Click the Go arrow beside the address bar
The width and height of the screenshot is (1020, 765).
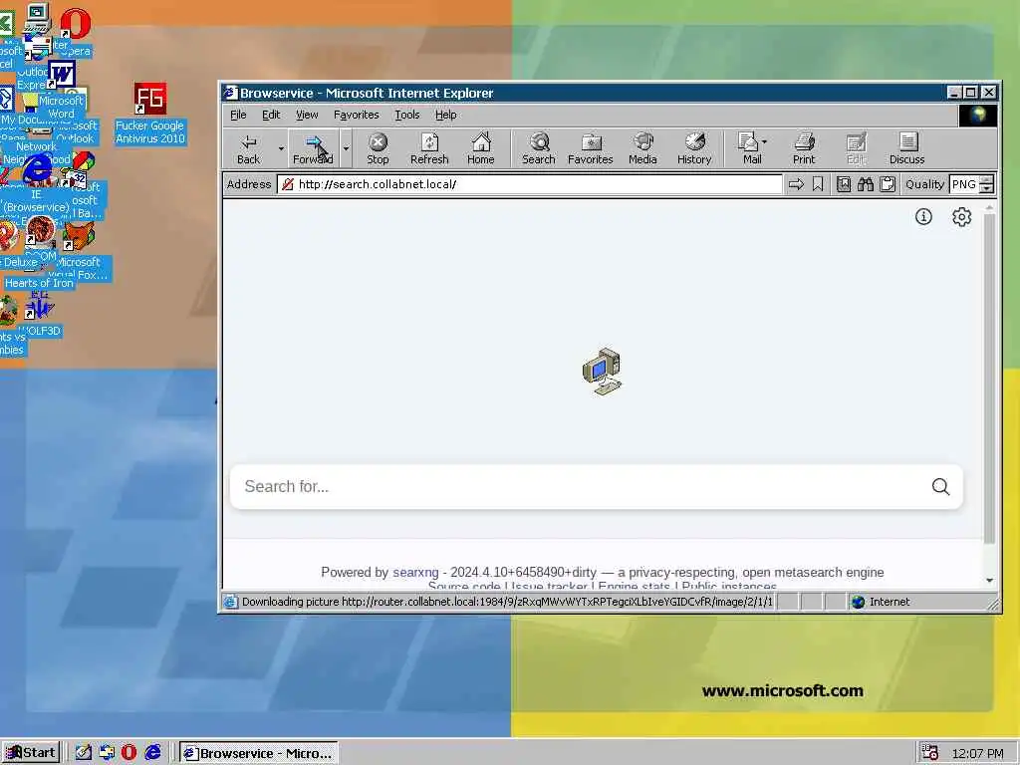click(796, 184)
